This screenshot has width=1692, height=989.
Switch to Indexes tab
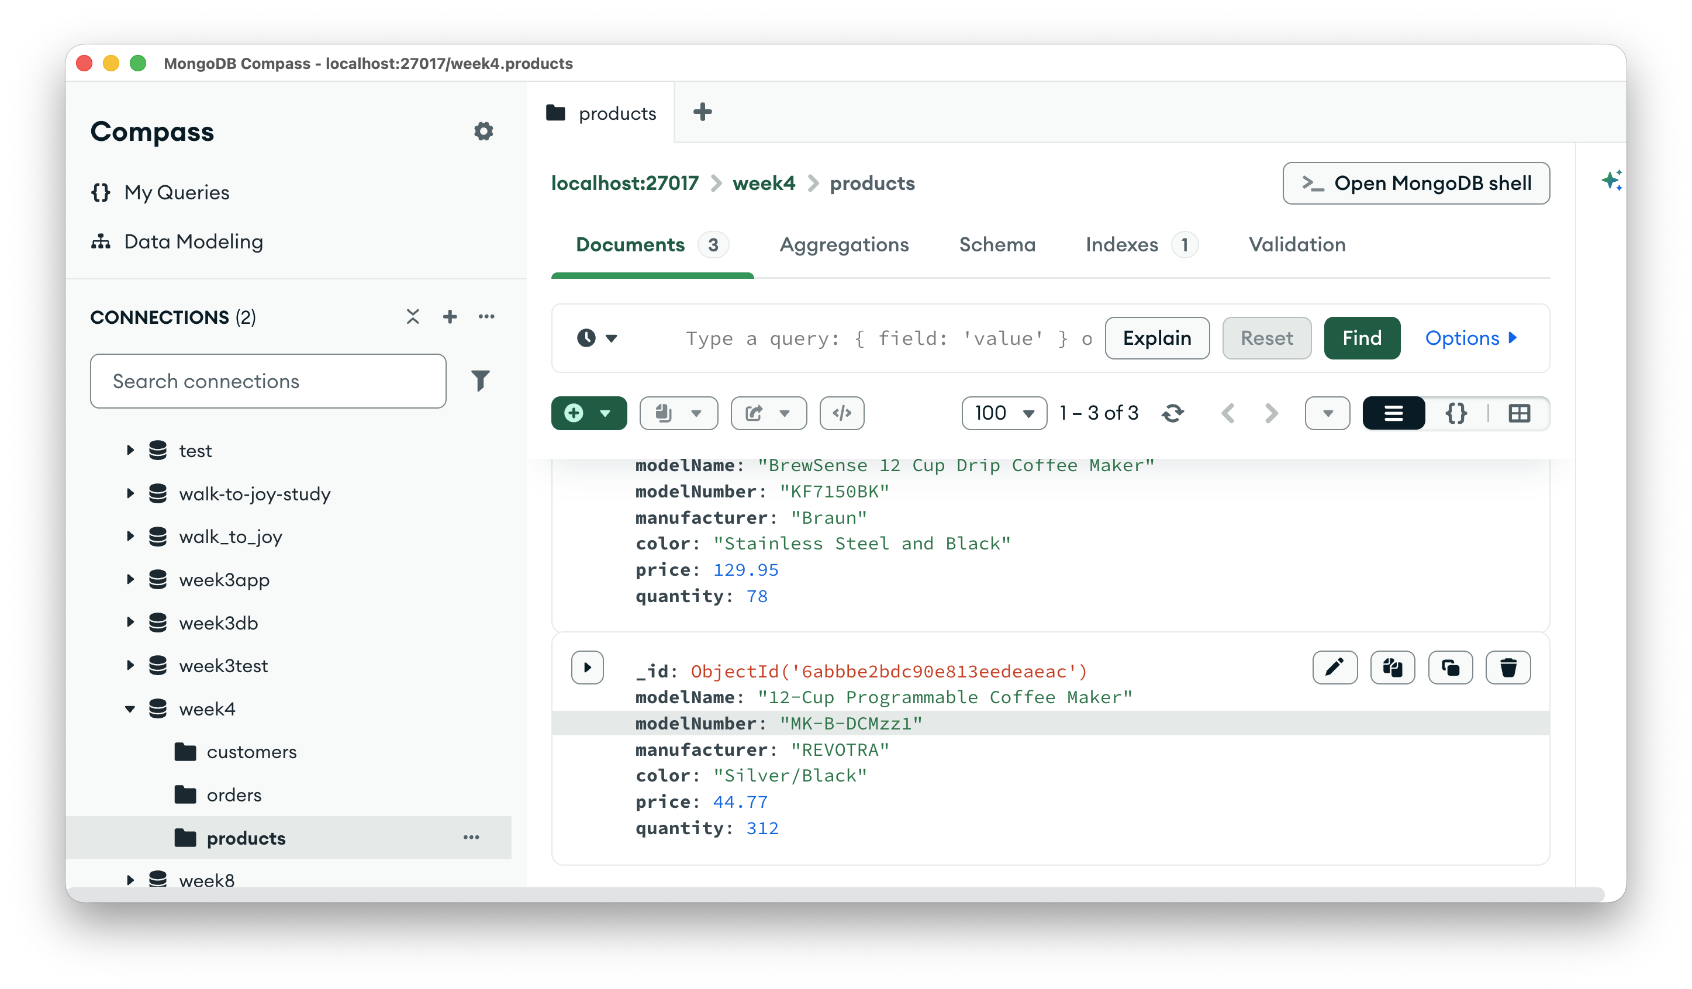click(x=1141, y=244)
